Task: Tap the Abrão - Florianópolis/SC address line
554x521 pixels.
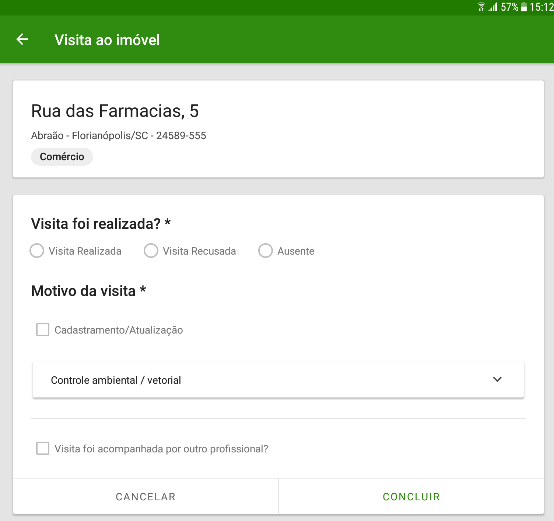Action: (x=119, y=136)
